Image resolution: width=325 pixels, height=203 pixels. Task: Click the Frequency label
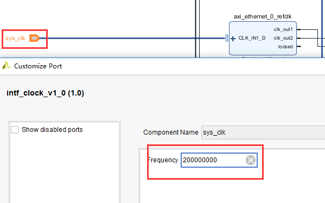click(x=163, y=160)
